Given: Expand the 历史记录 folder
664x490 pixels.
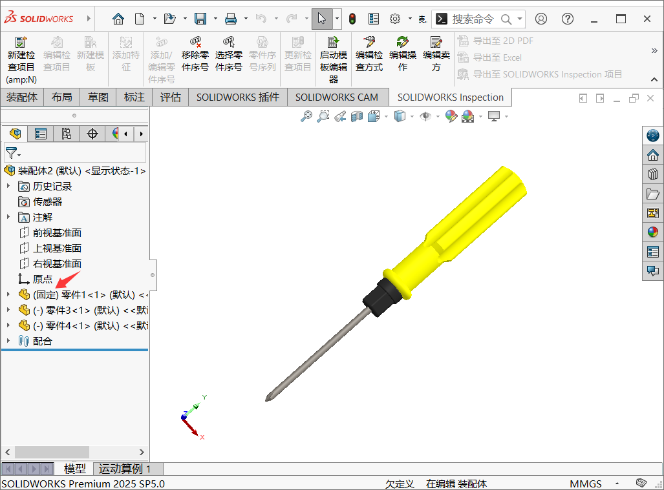Looking at the screenshot, I should (x=8, y=186).
